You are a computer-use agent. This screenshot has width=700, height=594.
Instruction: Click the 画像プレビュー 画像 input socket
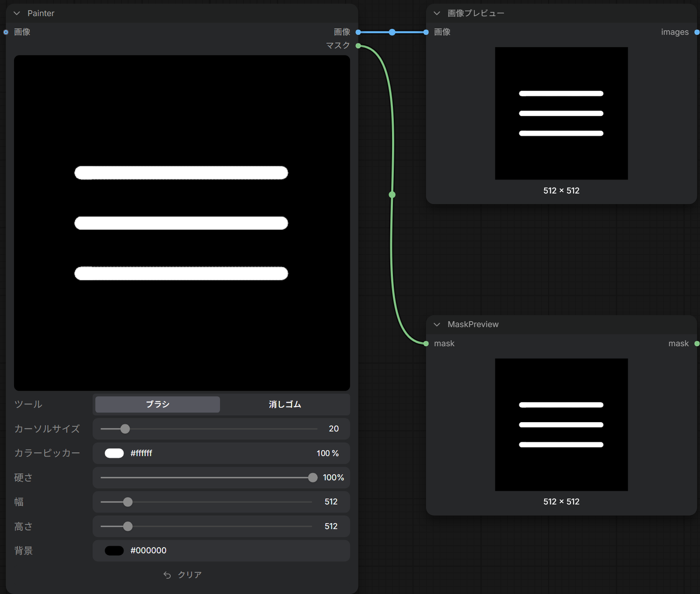(426, 32)
